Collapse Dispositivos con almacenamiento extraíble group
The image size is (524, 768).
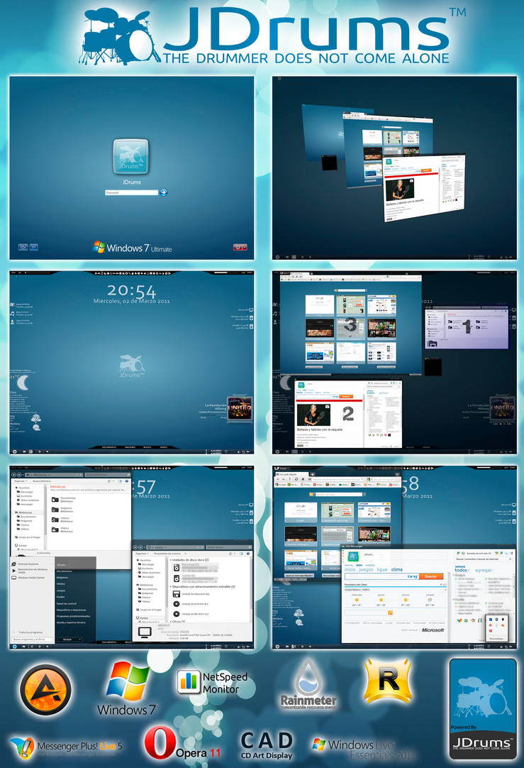[x=171, y=586]
